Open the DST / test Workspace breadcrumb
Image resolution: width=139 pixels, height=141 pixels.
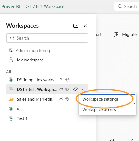click(44, 7)
